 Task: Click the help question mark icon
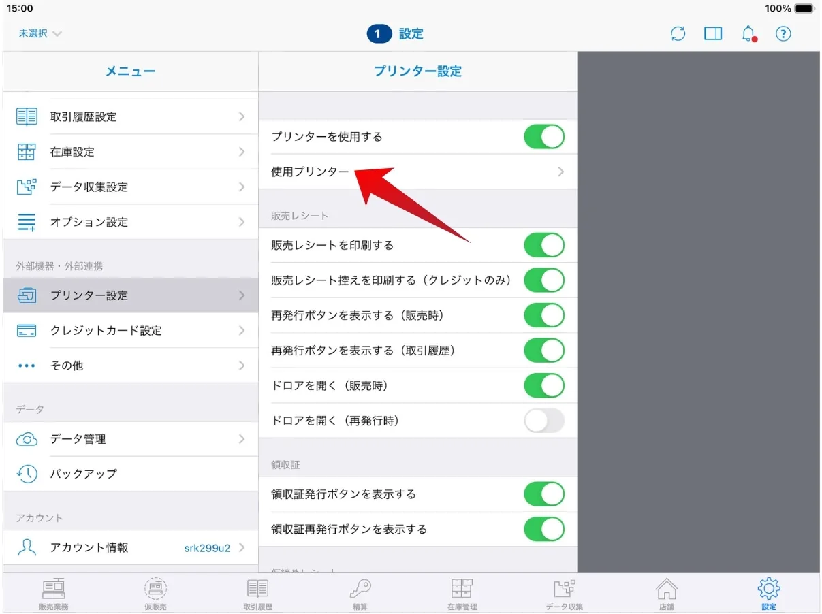783,34
